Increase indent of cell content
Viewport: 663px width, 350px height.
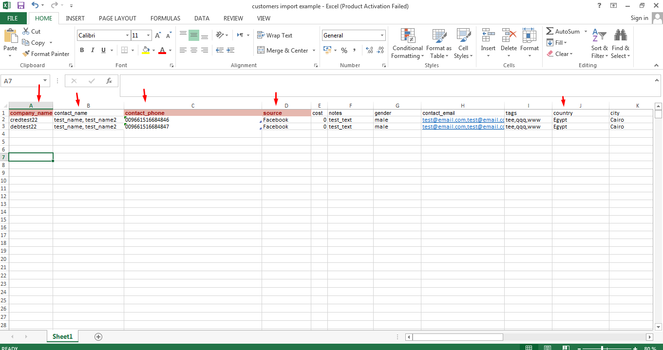point(230,50)
